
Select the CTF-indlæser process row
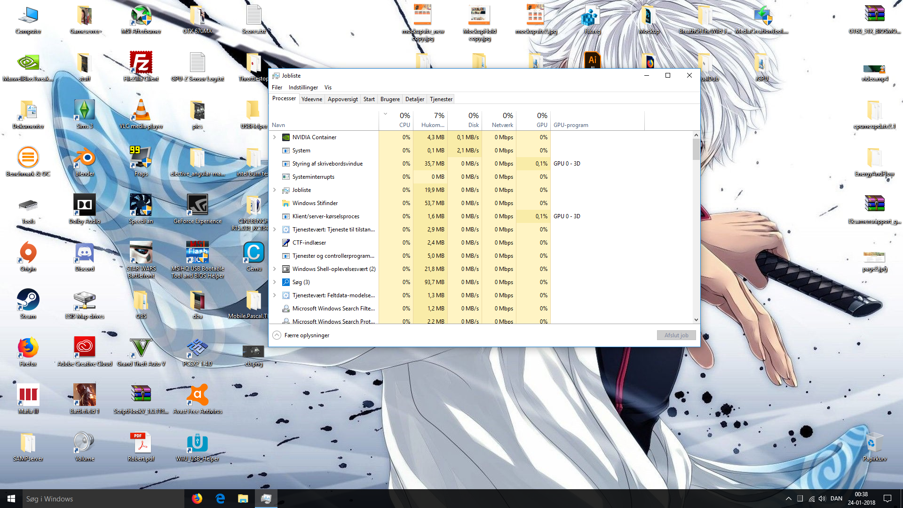(x=481, y=243)
